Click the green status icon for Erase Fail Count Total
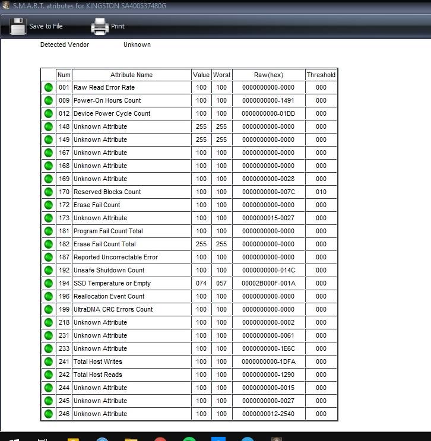Screen dimensions: 431x441 point(49,244)
